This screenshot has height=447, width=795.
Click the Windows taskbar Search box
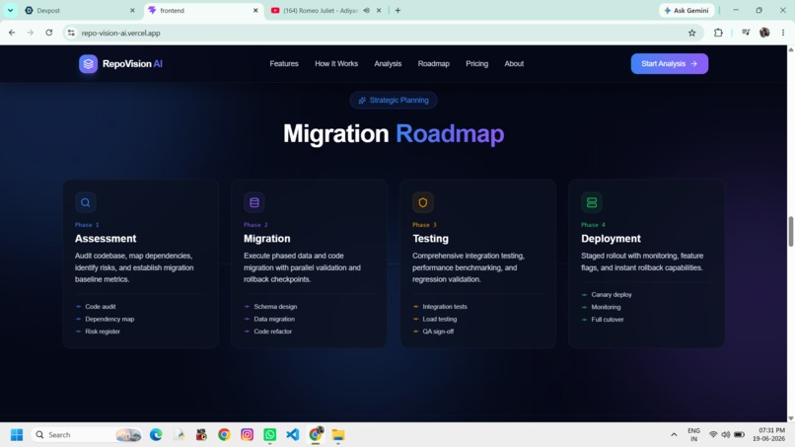click(86, 435)
